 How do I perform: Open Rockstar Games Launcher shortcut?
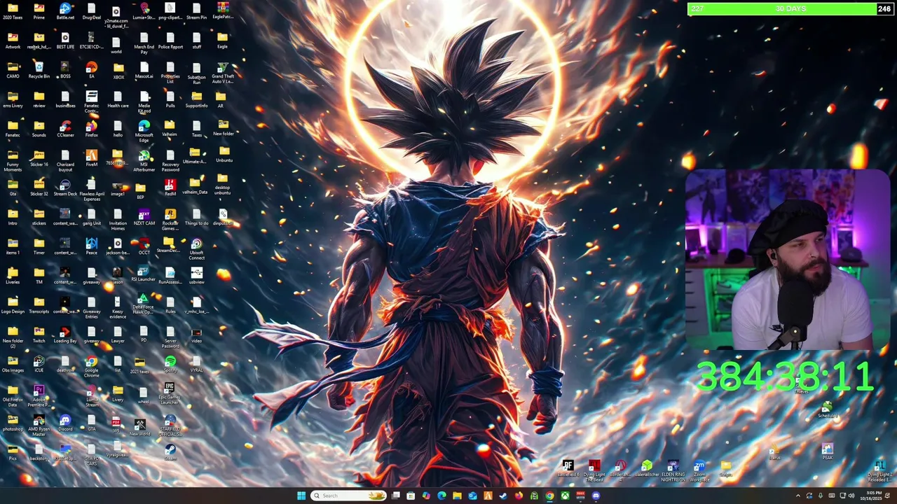170,219
